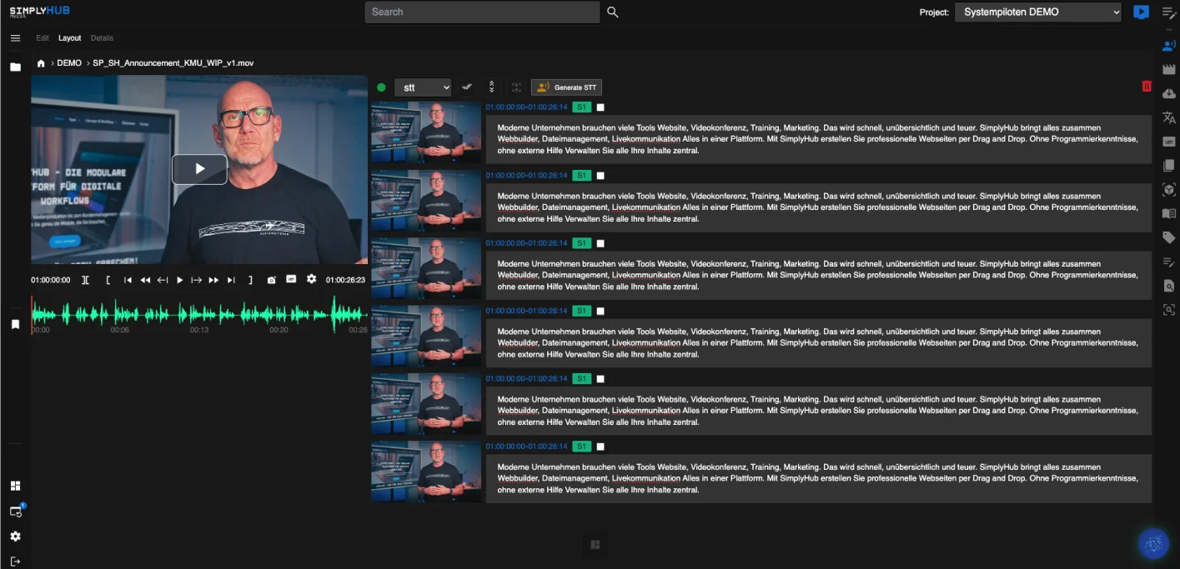Open the 3D cube icon in right sidebar
This screenshot has width=1180, height=569.
pos(1169,190)
